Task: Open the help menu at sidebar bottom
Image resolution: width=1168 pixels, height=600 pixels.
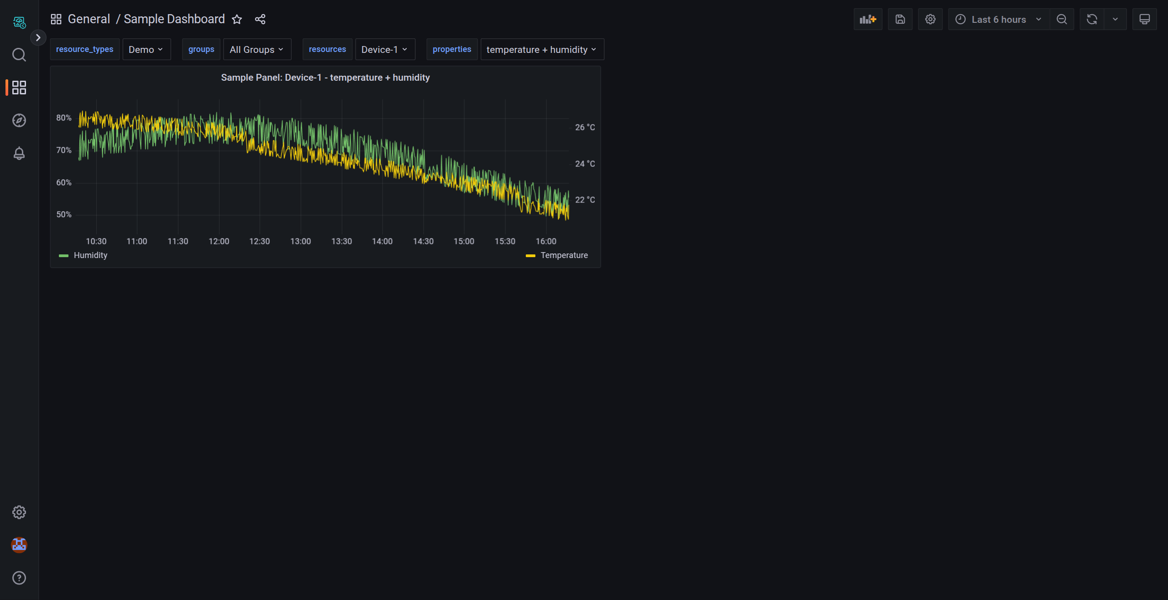Action: coord(19,578)
